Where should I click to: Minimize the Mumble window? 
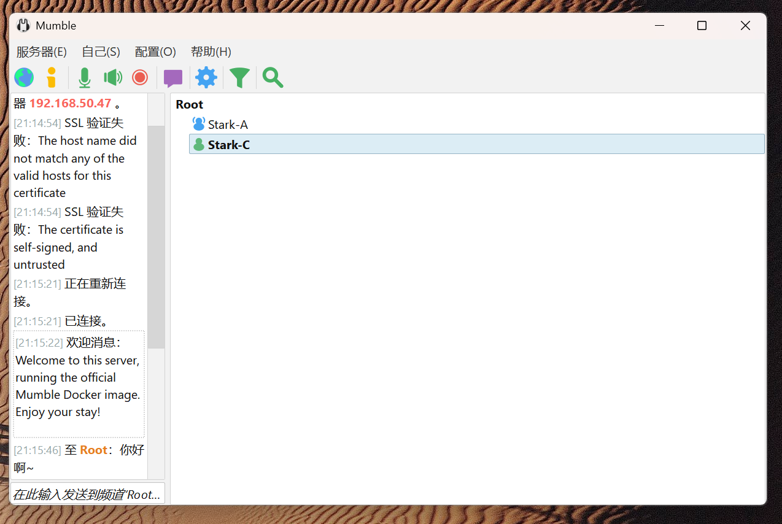coord(660,26)
